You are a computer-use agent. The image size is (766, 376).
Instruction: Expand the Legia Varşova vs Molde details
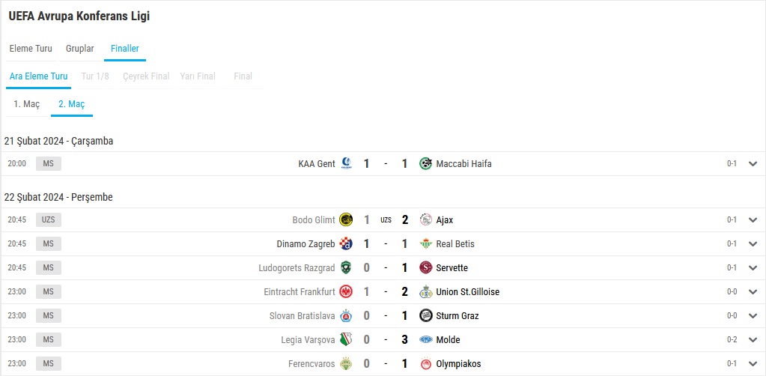pyautogui.click(x=753, y=340)
